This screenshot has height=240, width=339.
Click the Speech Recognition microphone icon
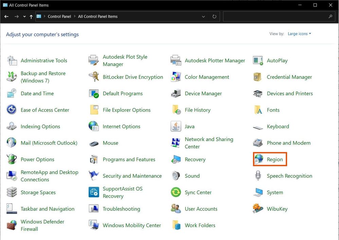click(x=258, y=176)
